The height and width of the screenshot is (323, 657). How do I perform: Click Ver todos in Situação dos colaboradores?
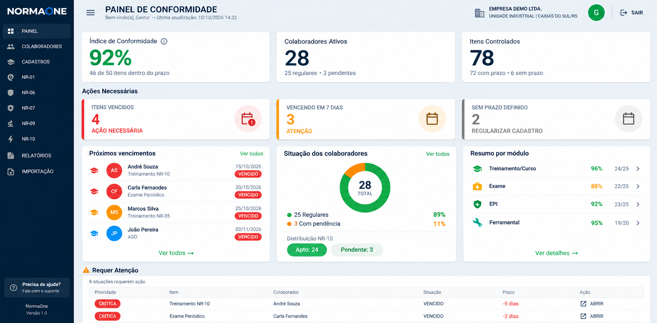pos(438,154)
